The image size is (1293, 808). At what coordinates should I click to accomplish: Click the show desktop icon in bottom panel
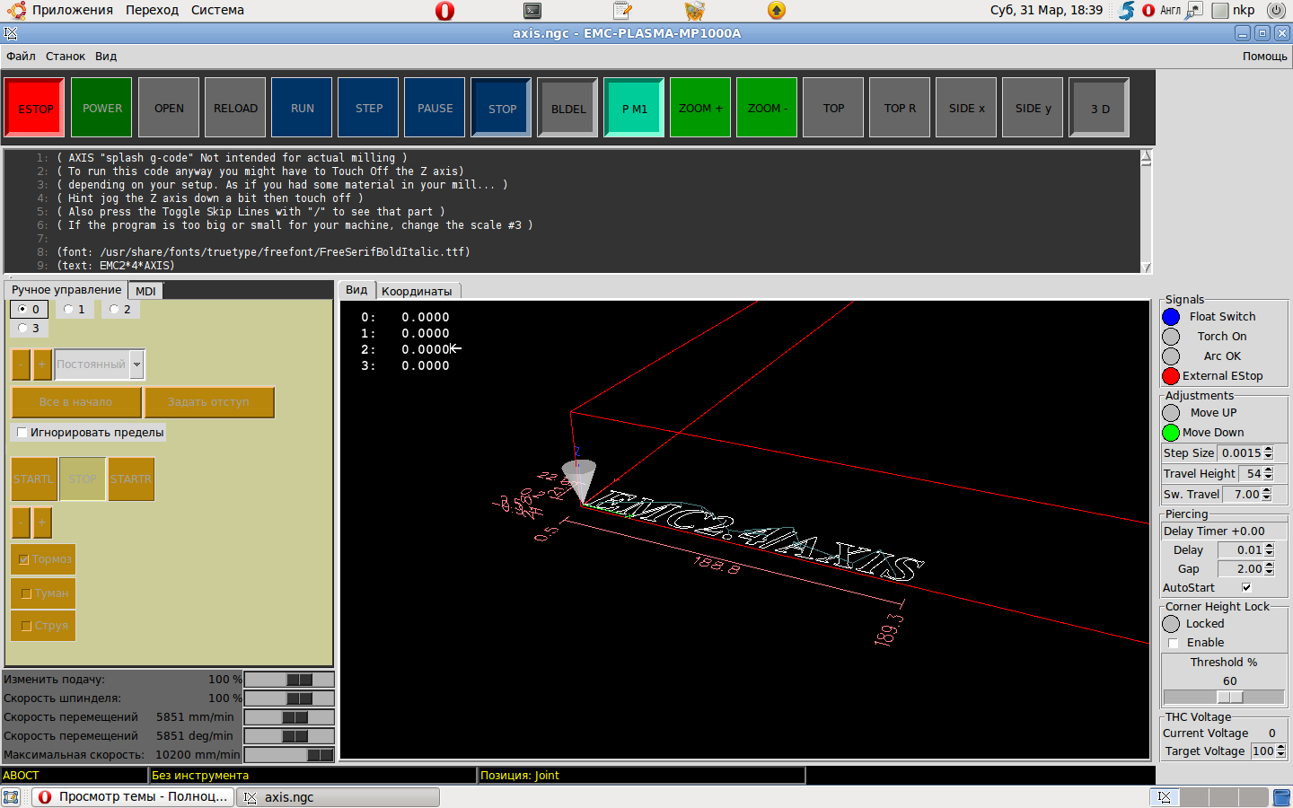pos(11,797)
